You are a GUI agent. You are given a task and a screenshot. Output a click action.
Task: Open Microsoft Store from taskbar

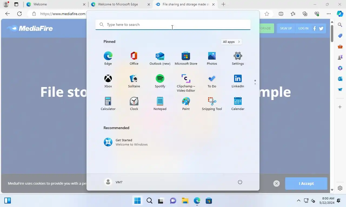pos(209,201)
